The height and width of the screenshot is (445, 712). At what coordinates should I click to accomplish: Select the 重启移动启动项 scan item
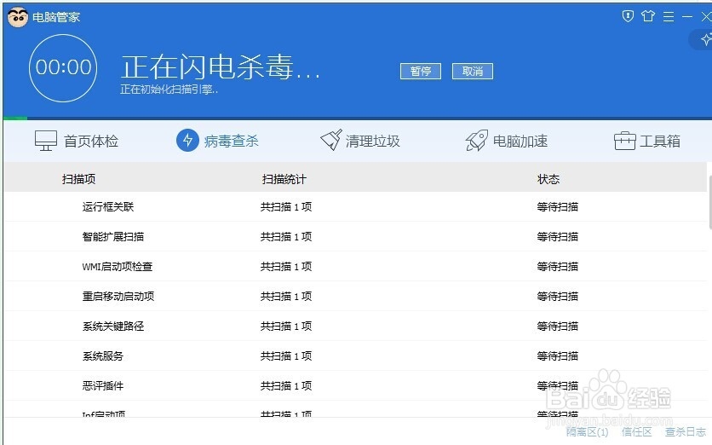[x=118, y=297]
